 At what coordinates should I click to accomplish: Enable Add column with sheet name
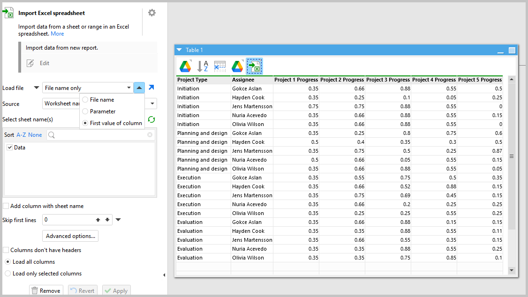click(6, 206)
